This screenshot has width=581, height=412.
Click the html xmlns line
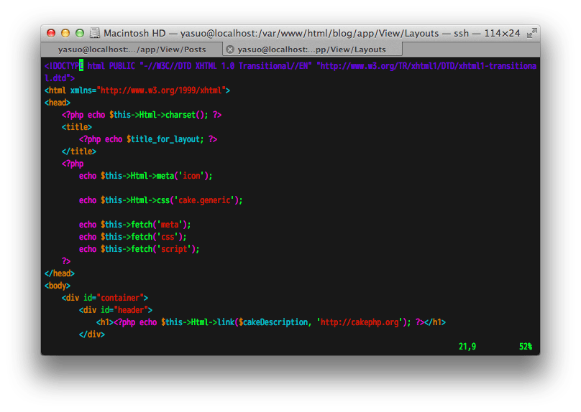pyautogui.click(x=137, y=90)
